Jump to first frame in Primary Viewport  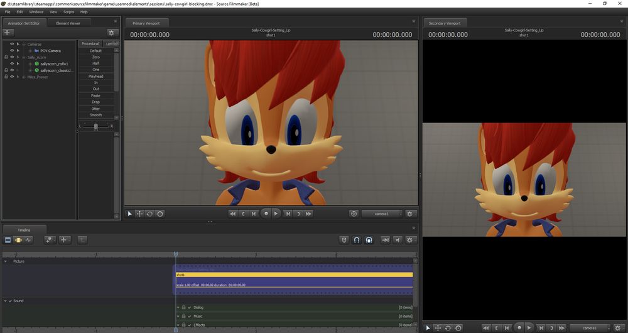[x=232, y=214]
